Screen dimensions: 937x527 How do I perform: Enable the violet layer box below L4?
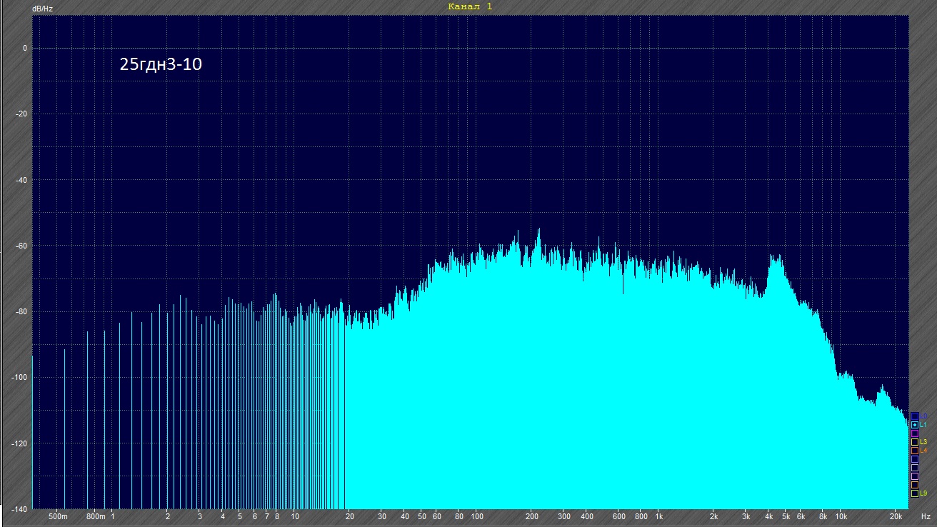coord(914,459)
